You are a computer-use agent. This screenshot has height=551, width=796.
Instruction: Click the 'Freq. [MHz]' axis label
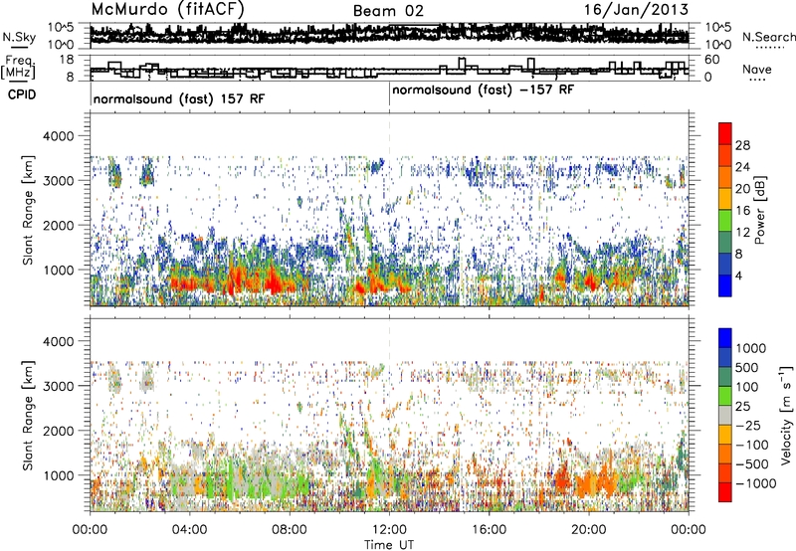18,67
